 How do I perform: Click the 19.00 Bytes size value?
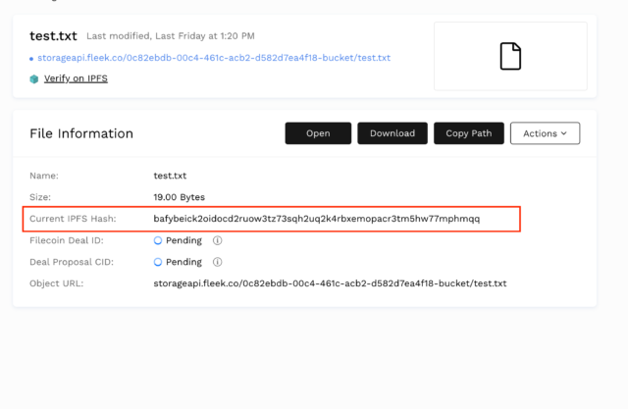pyautogui.click(x=179, y=197)
